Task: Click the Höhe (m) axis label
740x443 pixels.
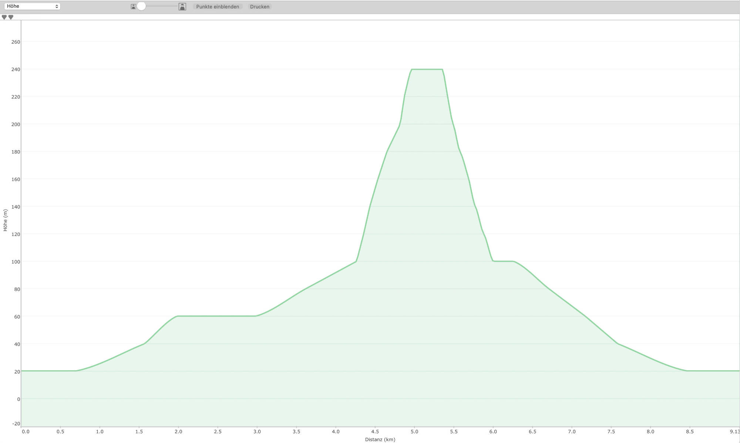Action: (5, 220)
